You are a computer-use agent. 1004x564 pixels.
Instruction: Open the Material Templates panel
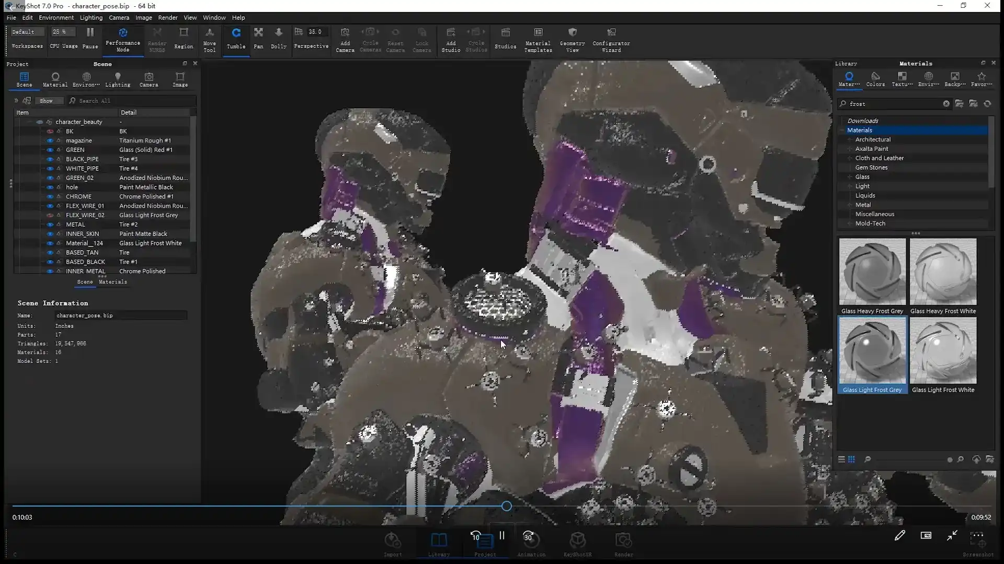(x=538, y=39)
